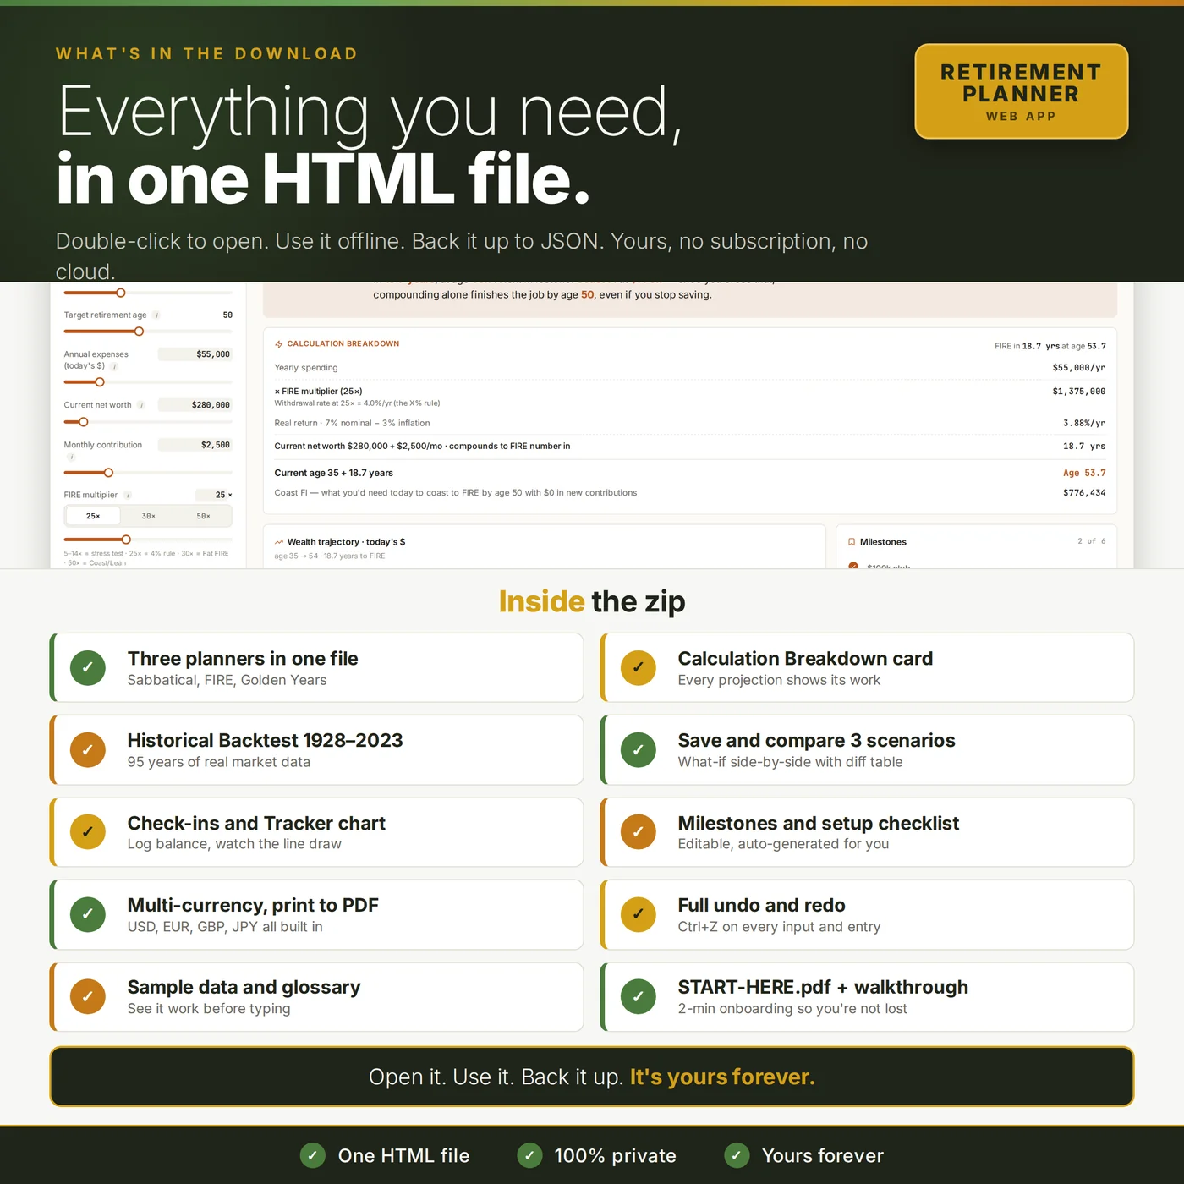This screenshot has height=1184, width=1184.
Task: Select the 30× FIRE multiplier option
Action: [148, 516]
